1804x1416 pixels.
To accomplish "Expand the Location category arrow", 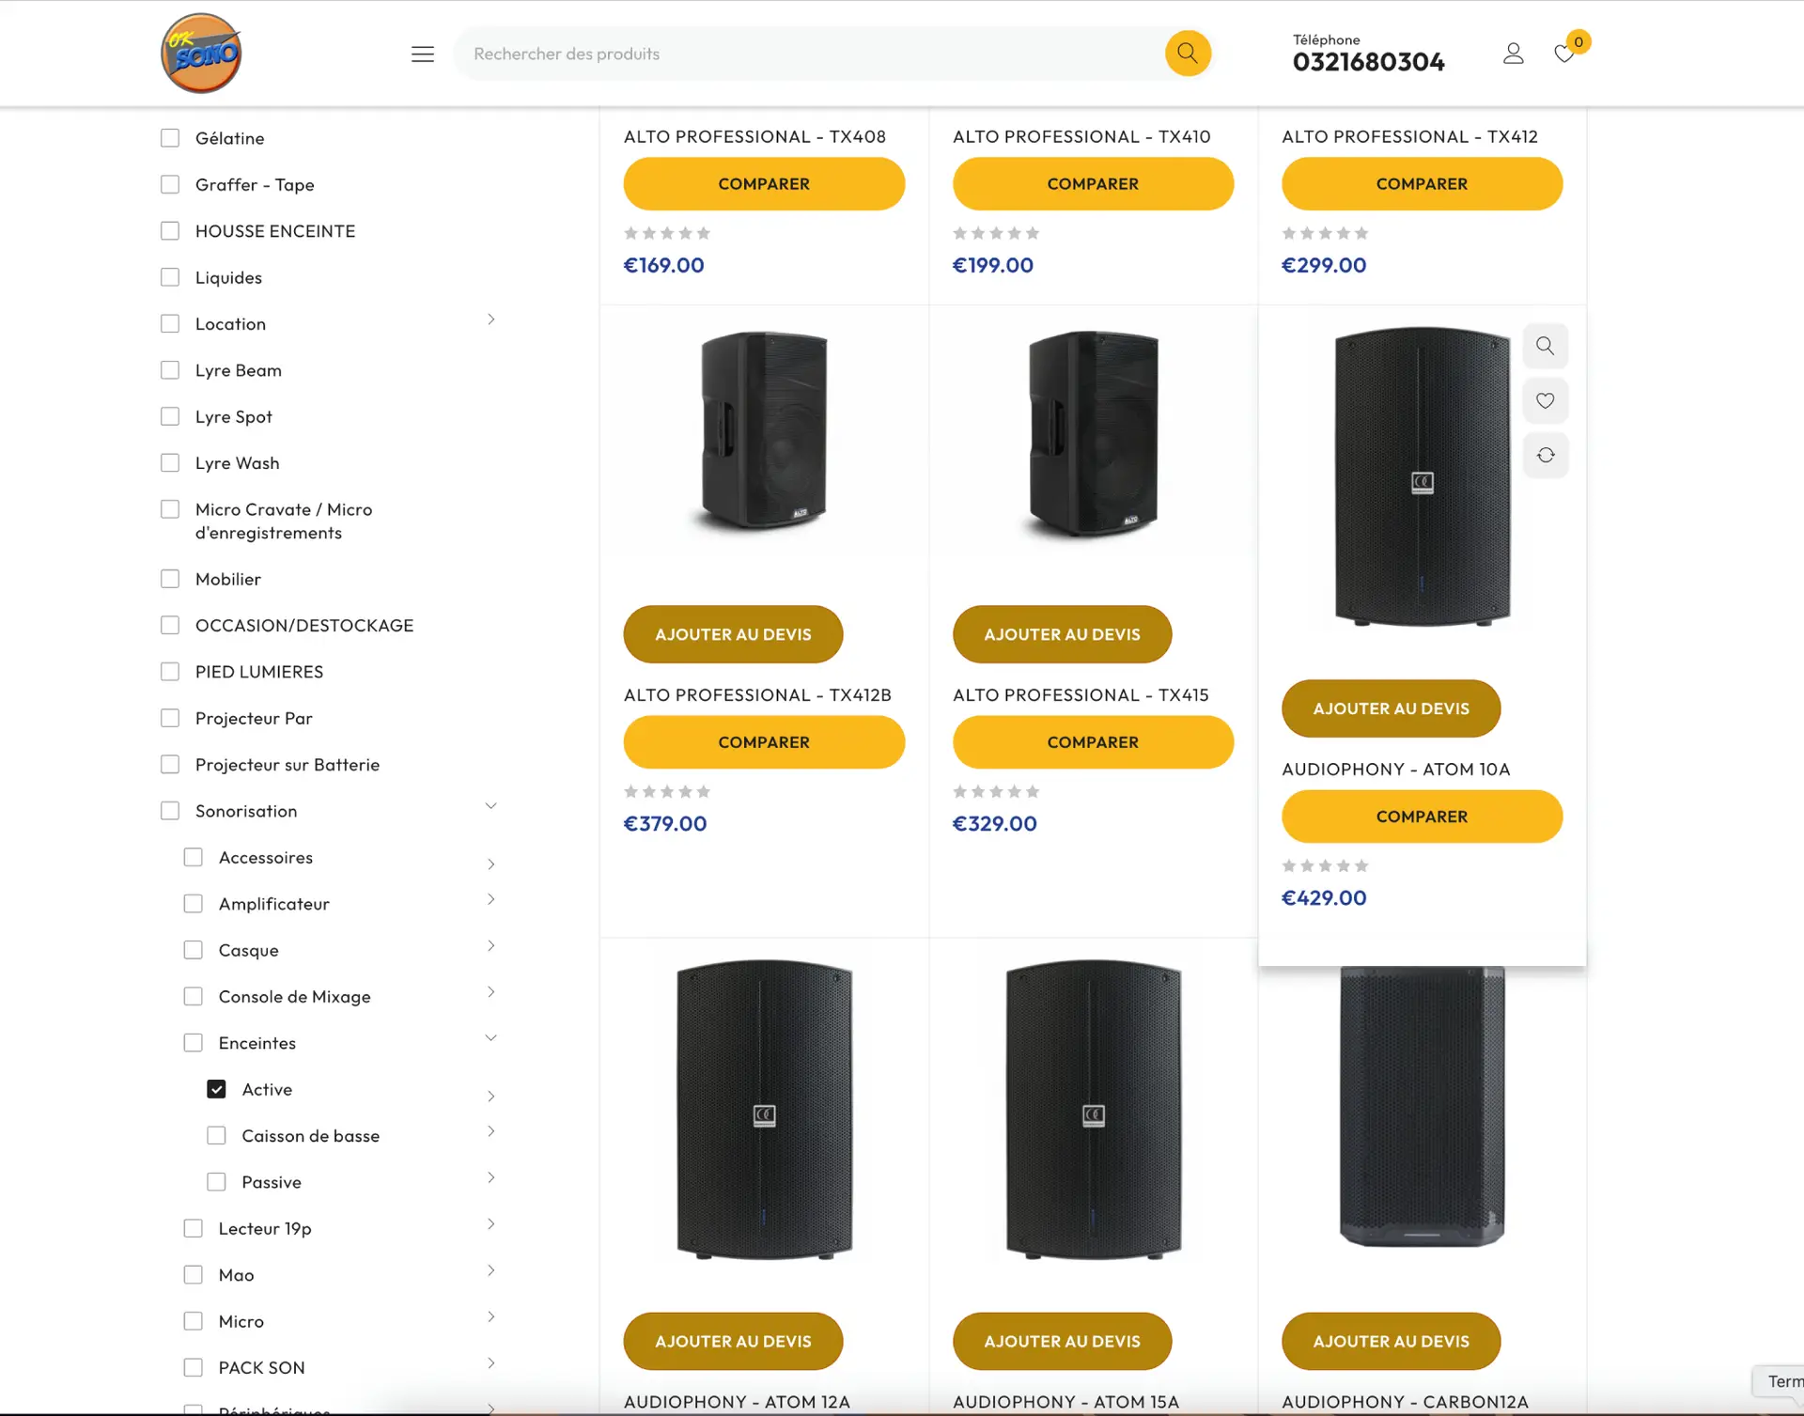I will point(490,319).
